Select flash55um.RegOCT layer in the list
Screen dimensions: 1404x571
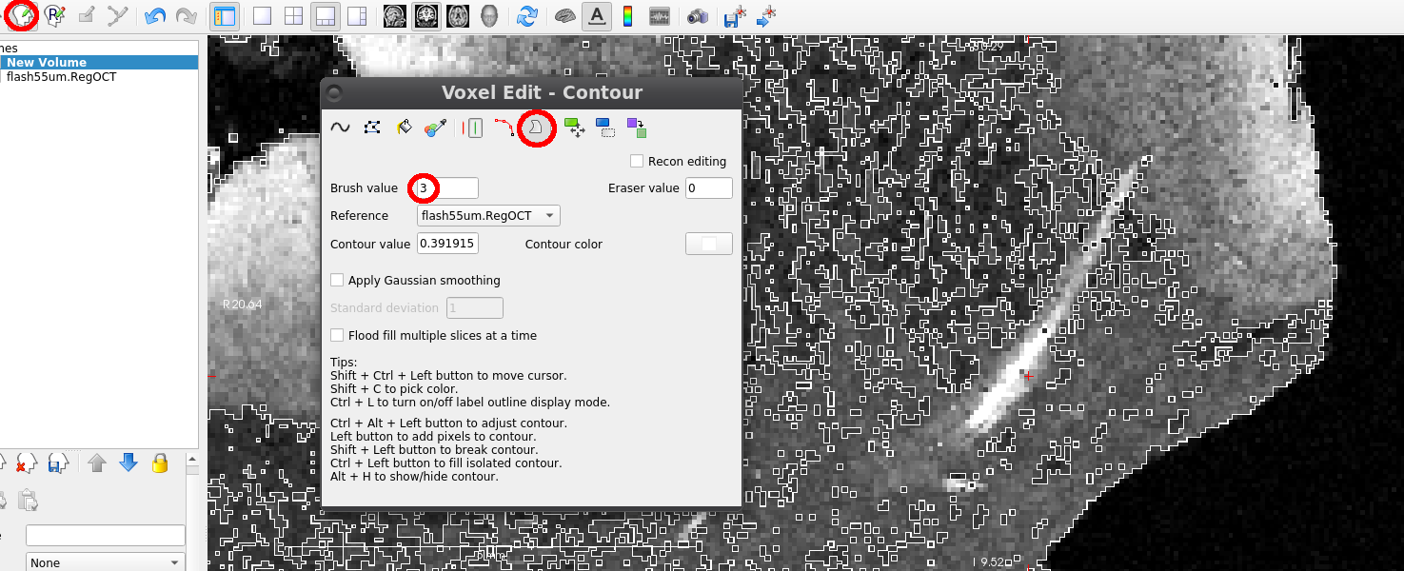pos(61,77)
